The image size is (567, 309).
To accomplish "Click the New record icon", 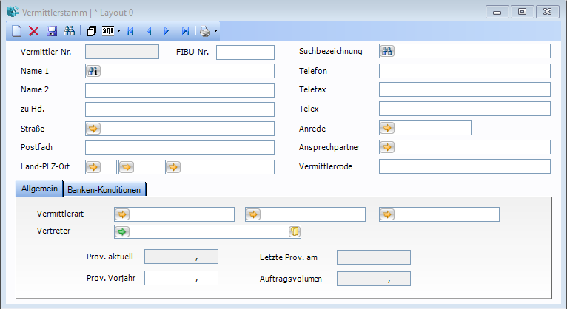I will [x=17, y=31].
